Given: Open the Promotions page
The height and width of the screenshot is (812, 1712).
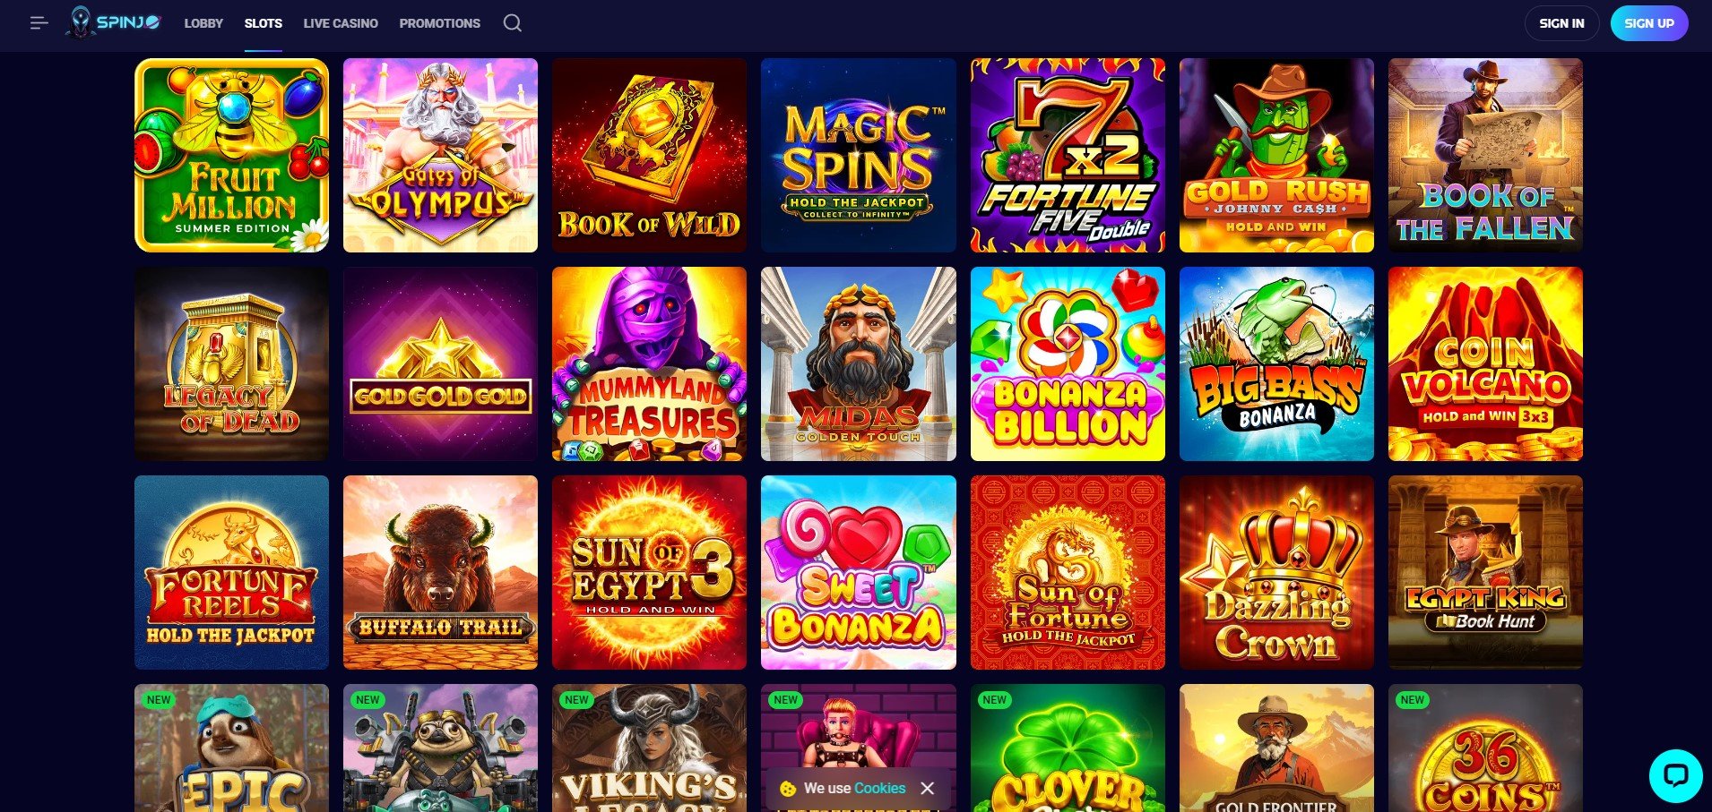Looking at the screenshot, I should pos(440,23).
